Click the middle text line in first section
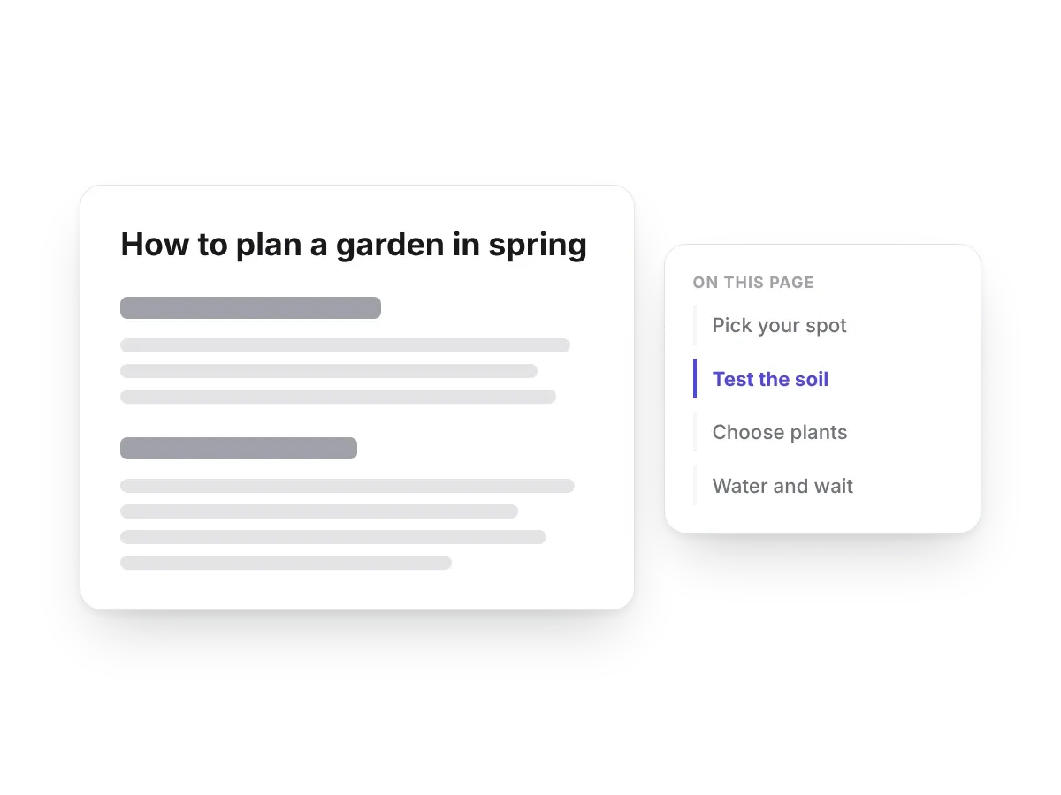This screenshot has height=795, width=1061. pyautogui.click(x=329, y=371)
